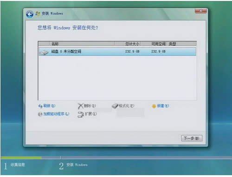Click the 可用空间 column header
This screenshot has width=232, height=177.
tap(154, 44)
